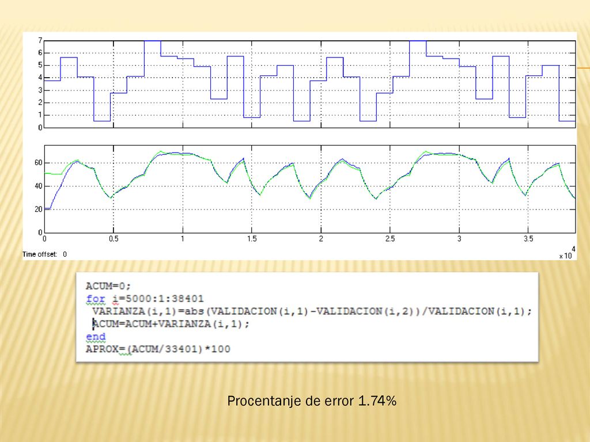The width and height of the screenshot is (590, 442).
Task: Click x-axis tick label '1.5'
Action: click(x=252, y=239)
